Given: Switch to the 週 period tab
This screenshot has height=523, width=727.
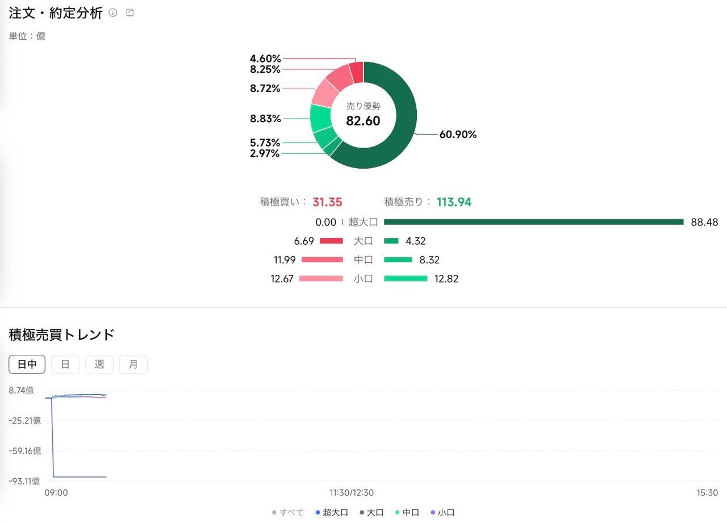Looking at the screenshot, I should pos(99,365).
